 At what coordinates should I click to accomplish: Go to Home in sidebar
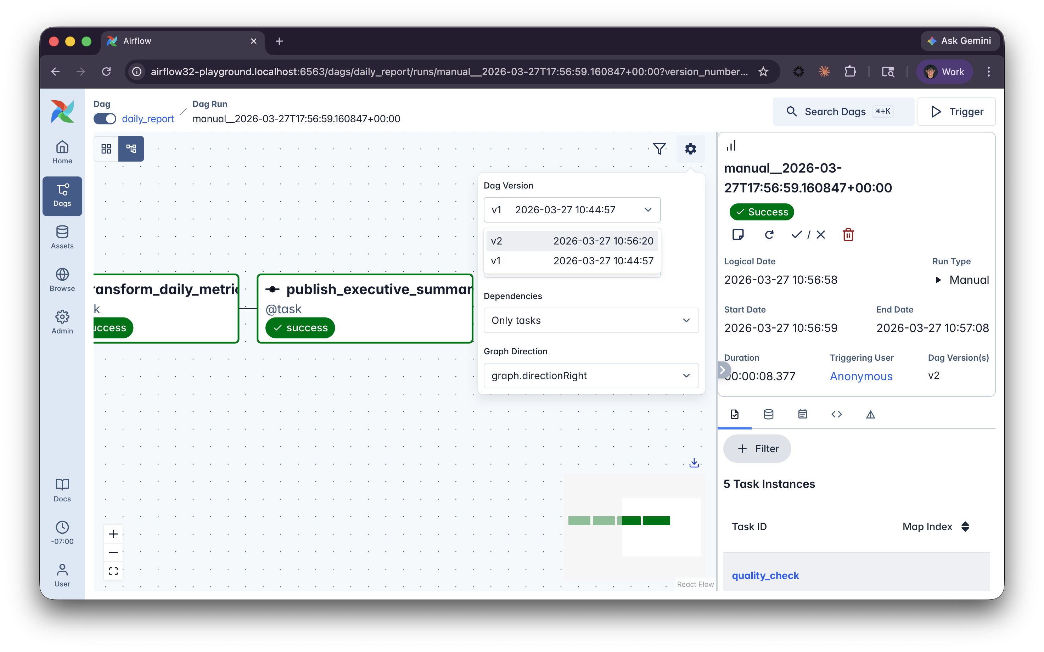coord(62,152)
